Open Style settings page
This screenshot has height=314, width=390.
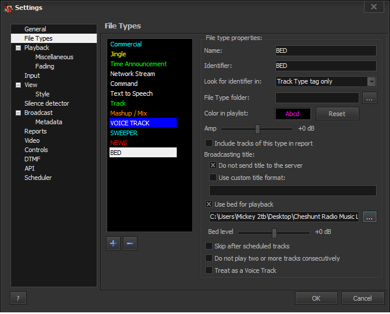point(42,95)
